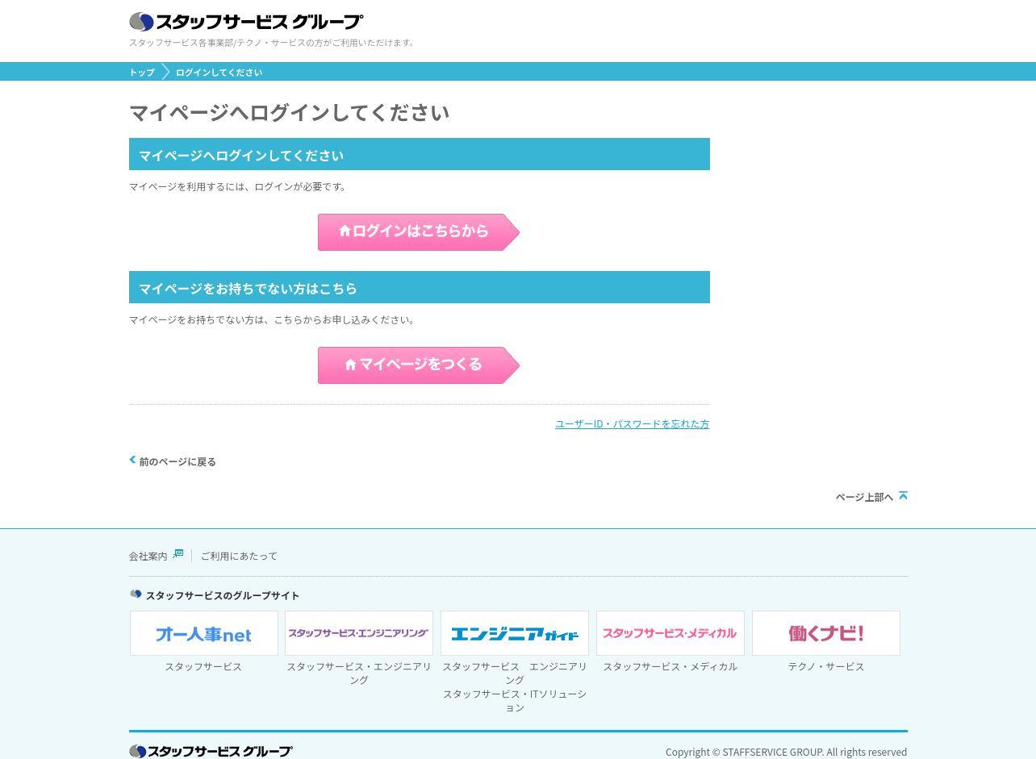Click the スタッフサービス・エンジニアリング banner
The image size is (1036, 759).
point(359,633)
